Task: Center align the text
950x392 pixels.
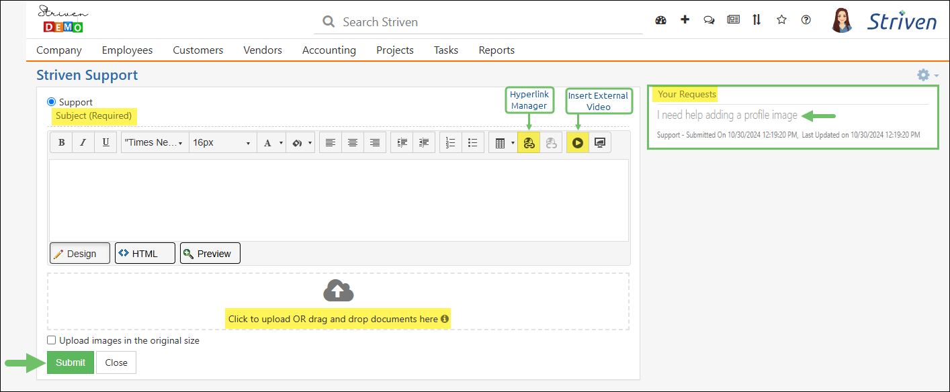Action: [352, 143]
